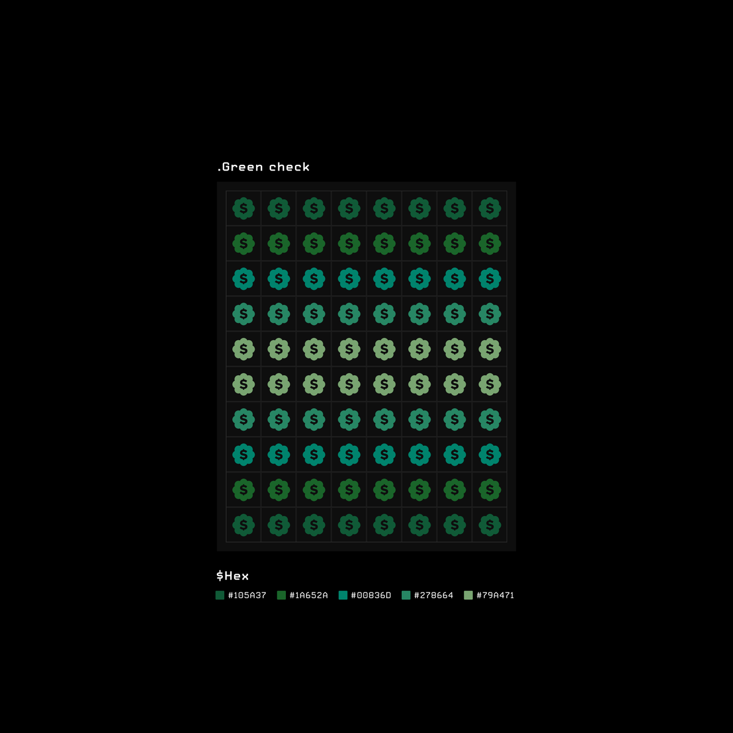Click the ".Green check" title
This screenshot has height=733, width=733.
(263, 167)
